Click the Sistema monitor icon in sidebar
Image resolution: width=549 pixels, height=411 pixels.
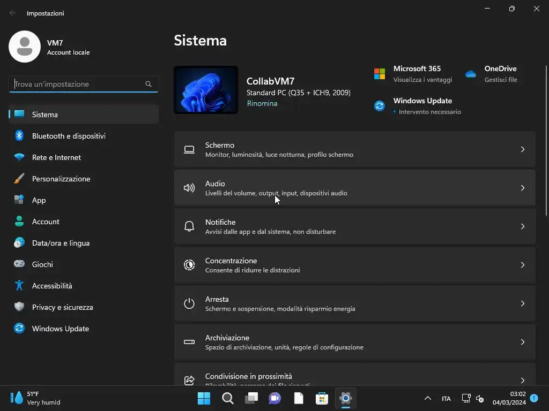[x=19, y=114]
